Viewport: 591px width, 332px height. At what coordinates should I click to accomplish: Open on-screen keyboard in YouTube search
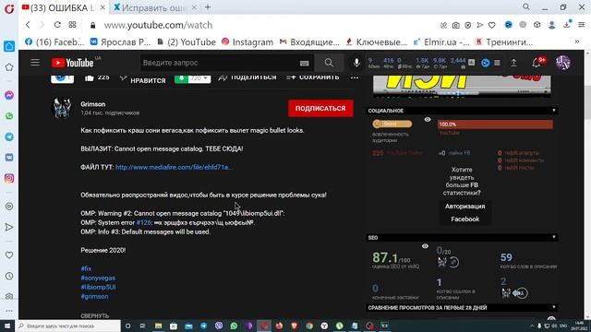point(304,64)
